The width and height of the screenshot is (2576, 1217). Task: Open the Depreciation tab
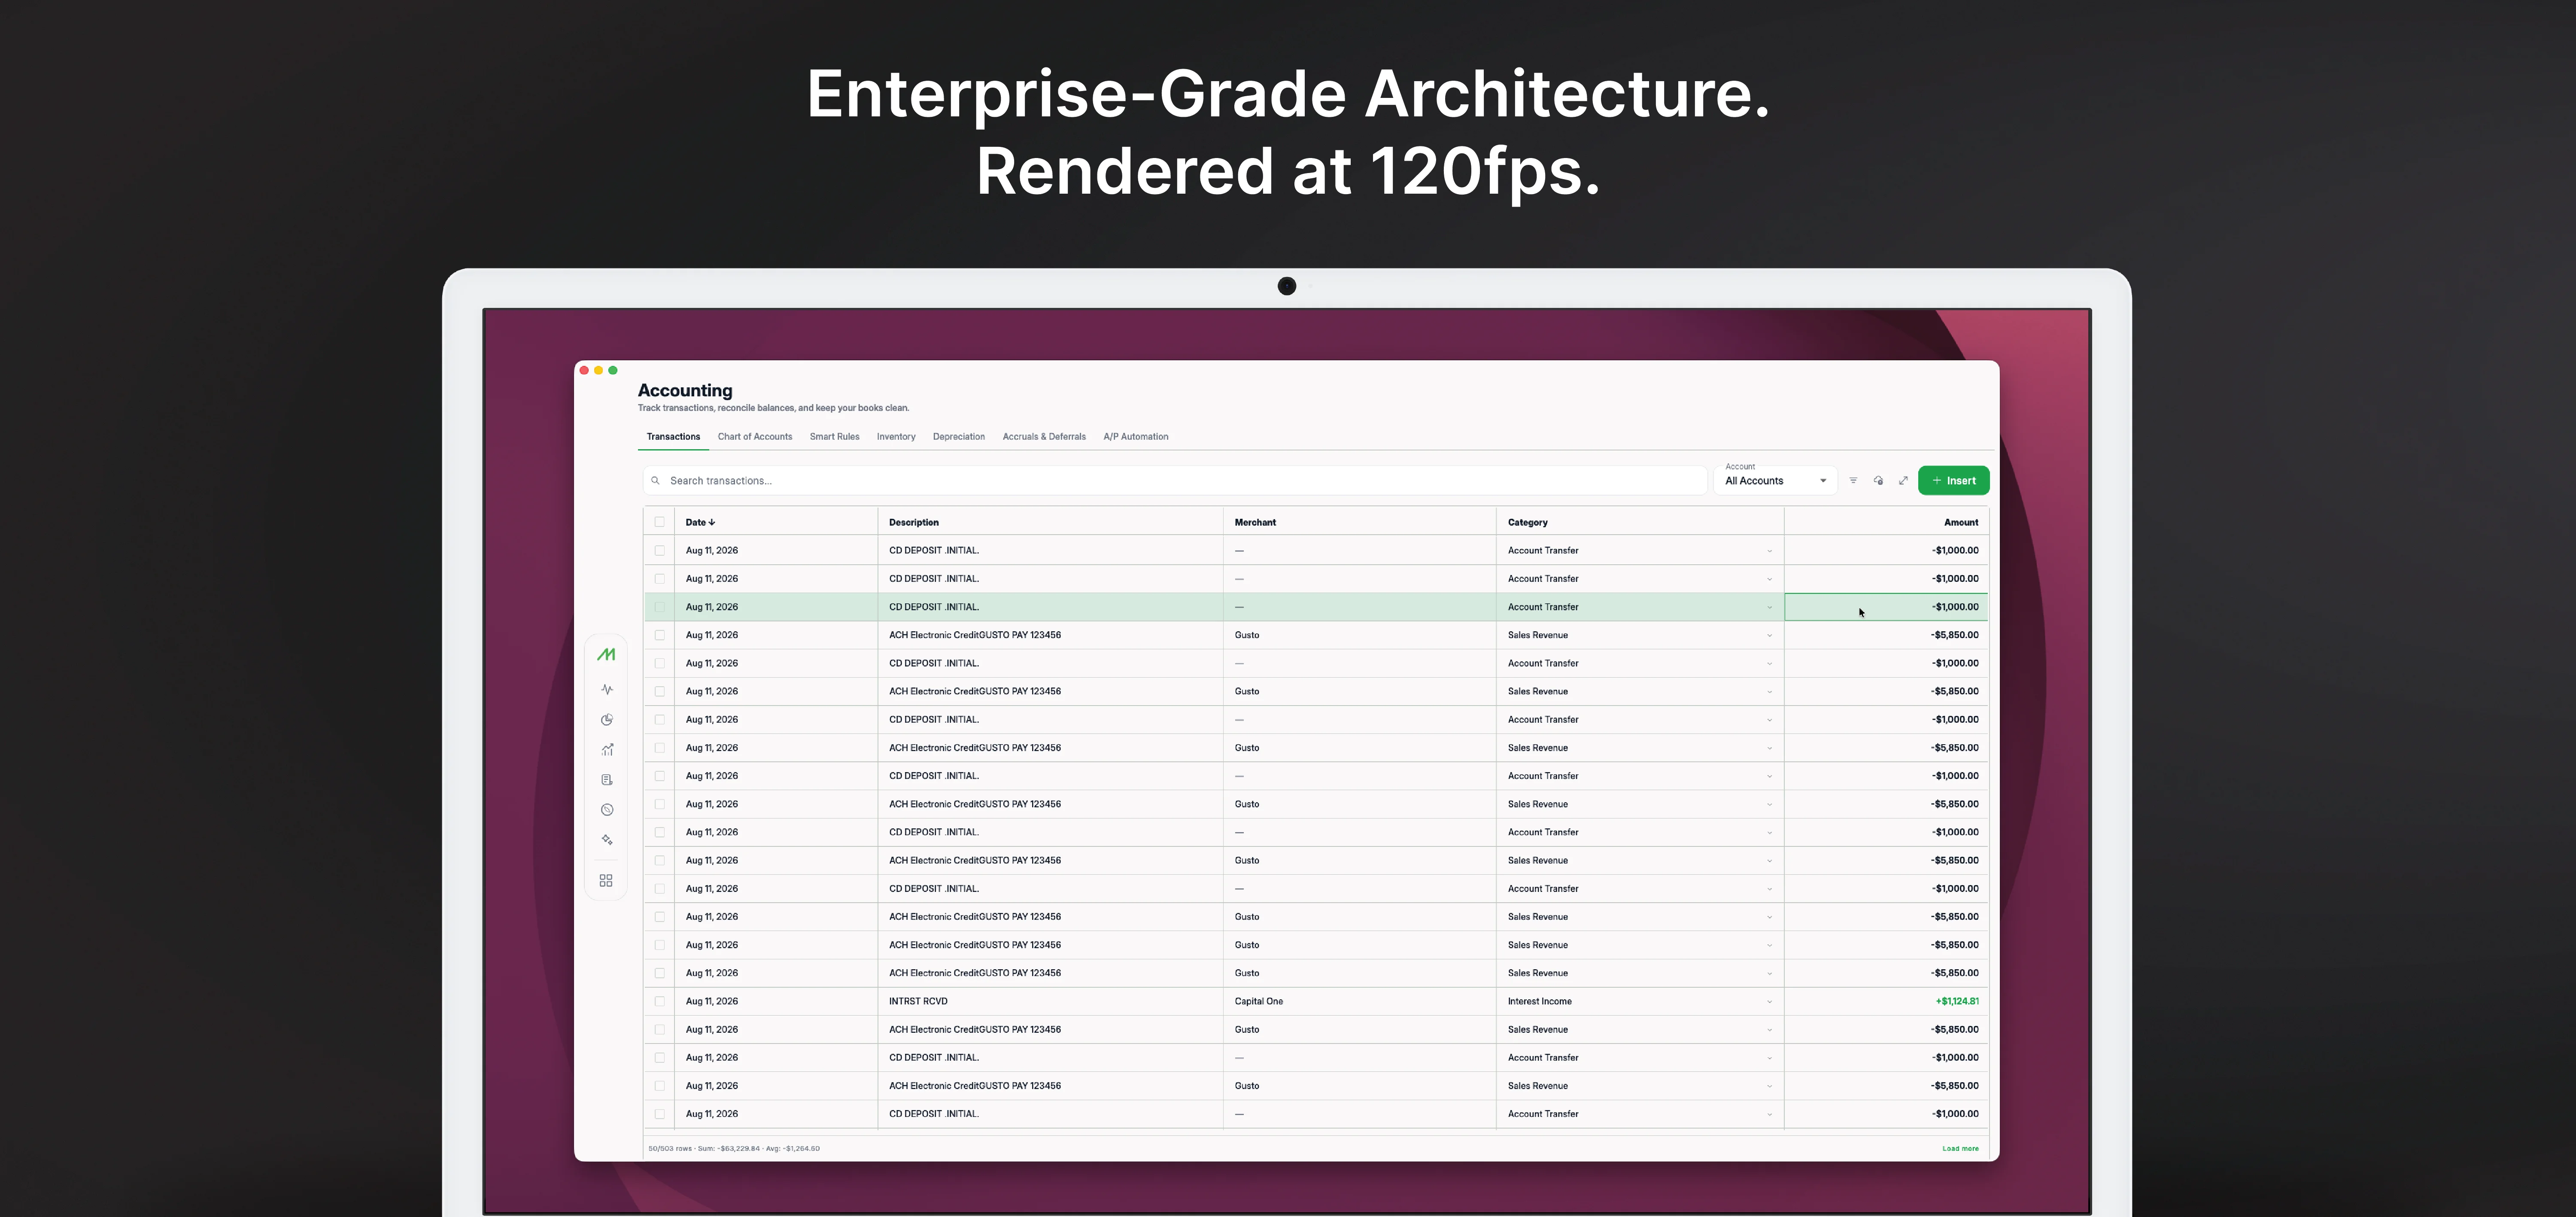(959, 437)
